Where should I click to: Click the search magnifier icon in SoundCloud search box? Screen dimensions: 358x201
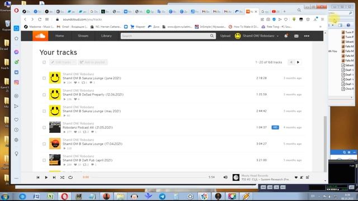[x=212, y=36]
